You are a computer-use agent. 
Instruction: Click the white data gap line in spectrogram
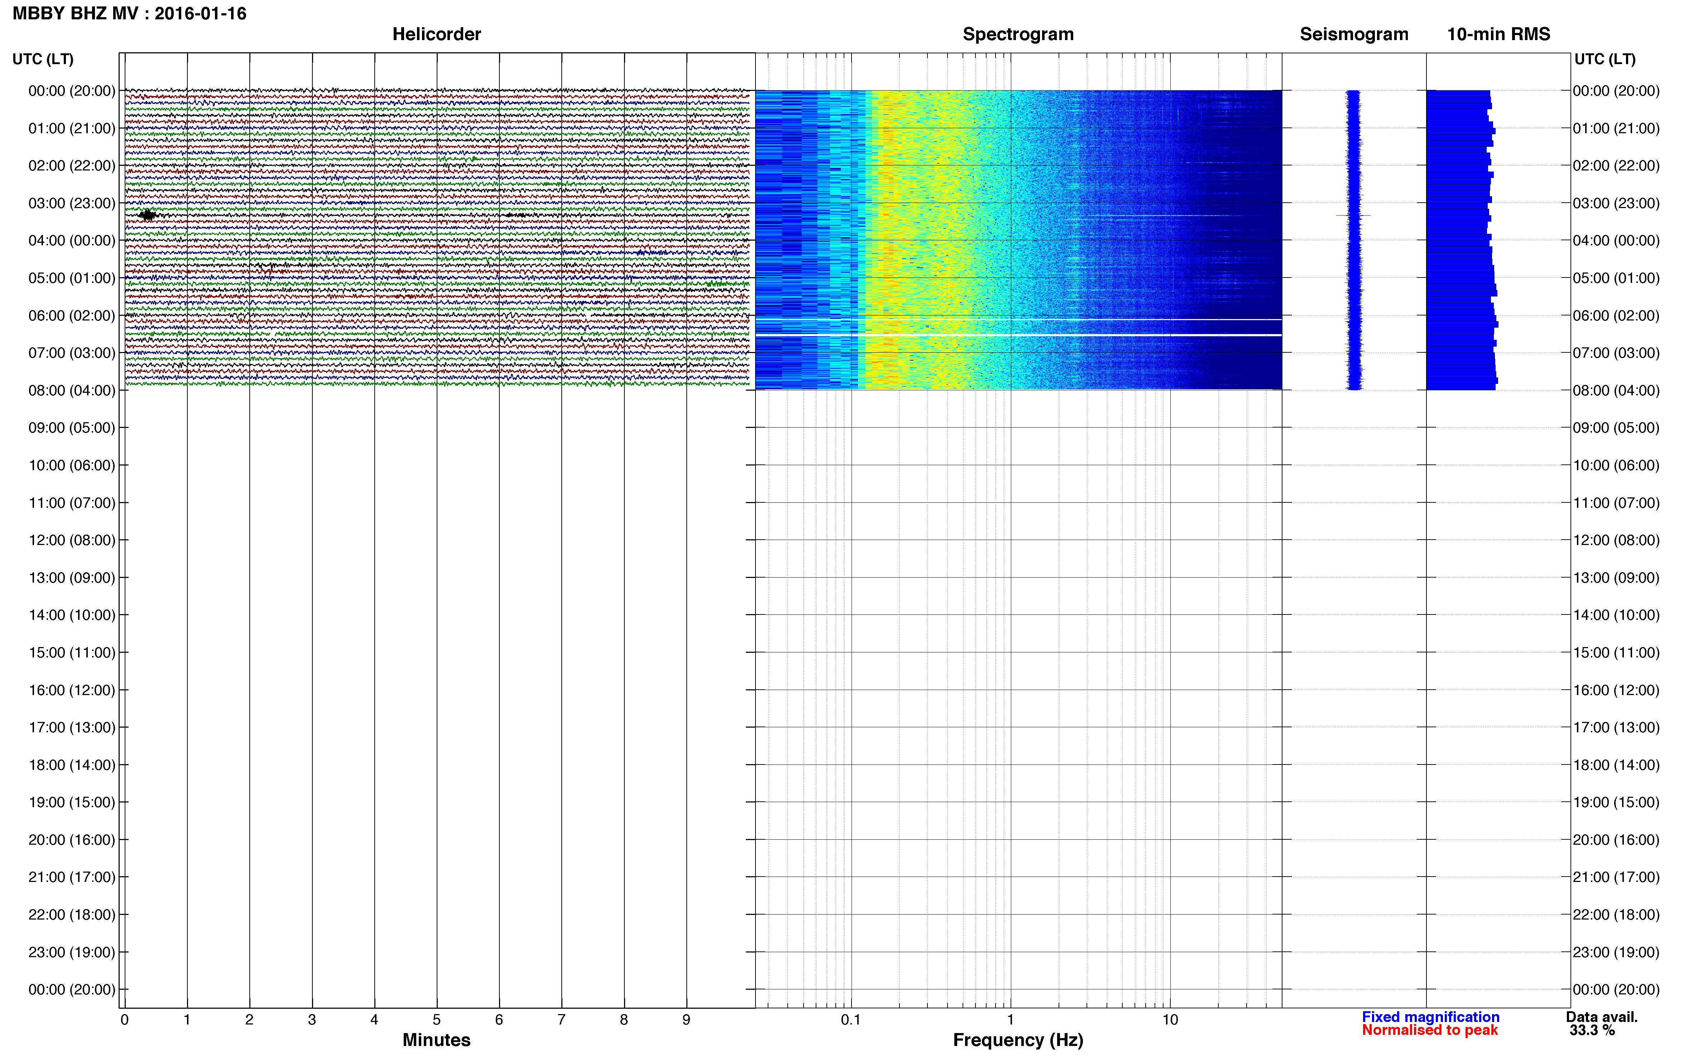pos(1018,336)
